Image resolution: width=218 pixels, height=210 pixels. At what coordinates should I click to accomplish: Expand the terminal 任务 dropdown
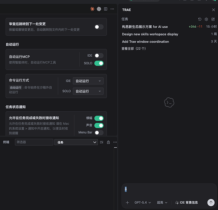76,142
